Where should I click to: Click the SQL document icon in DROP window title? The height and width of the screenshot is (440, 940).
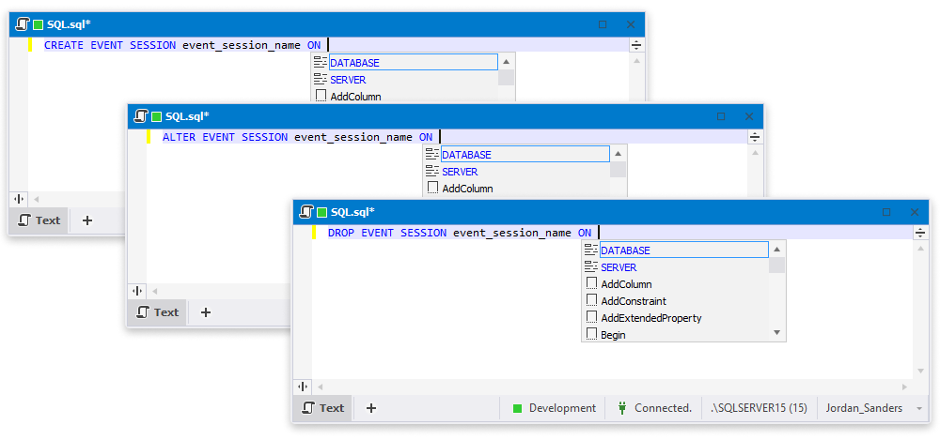[305, 212]
